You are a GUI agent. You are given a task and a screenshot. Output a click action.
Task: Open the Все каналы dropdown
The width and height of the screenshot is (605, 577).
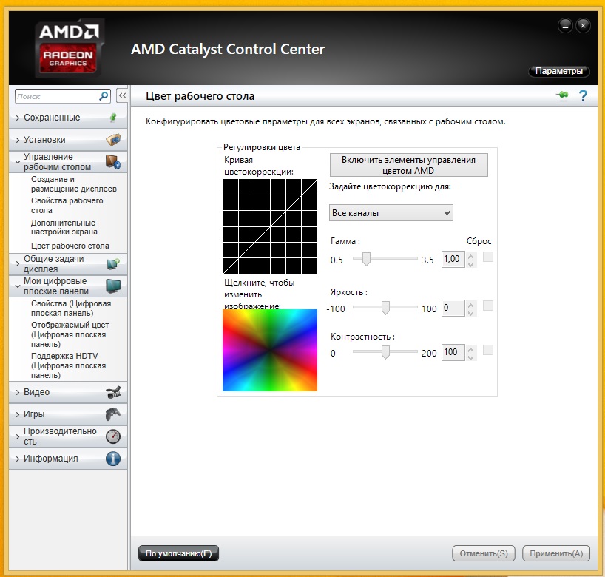pos(391,212)
